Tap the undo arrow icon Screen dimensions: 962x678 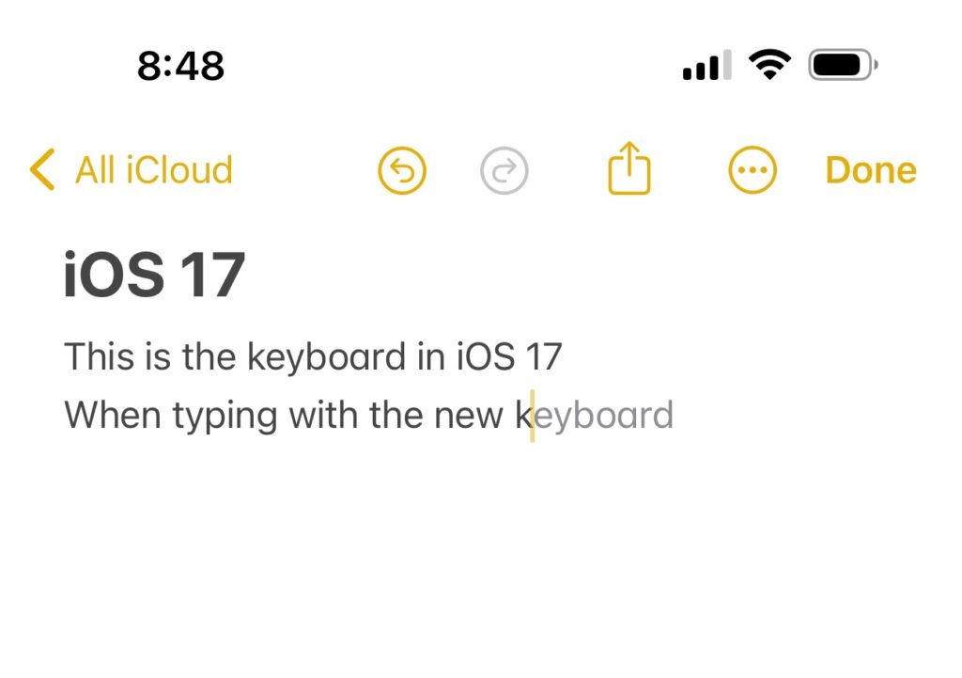click(402, 171)
